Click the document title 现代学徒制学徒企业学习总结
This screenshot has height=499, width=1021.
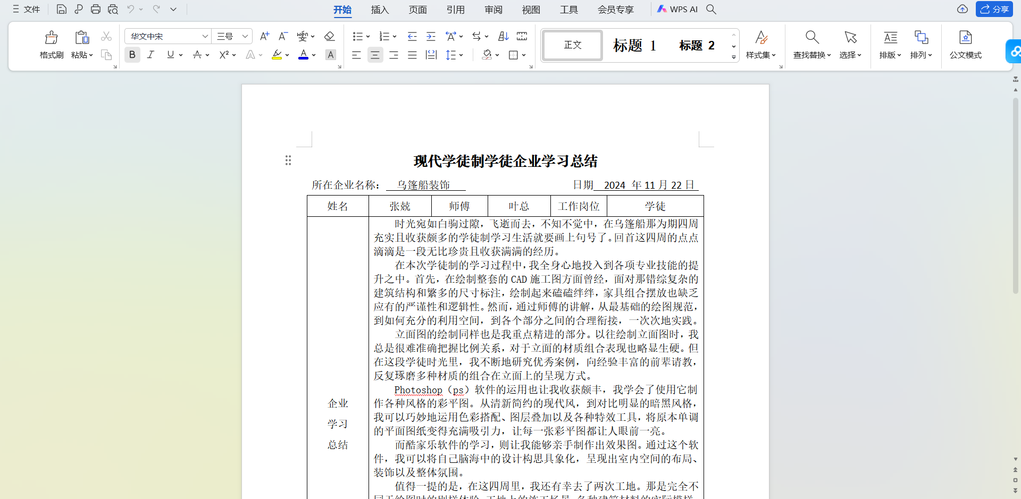pyautogui.click(x=505, y=161)
